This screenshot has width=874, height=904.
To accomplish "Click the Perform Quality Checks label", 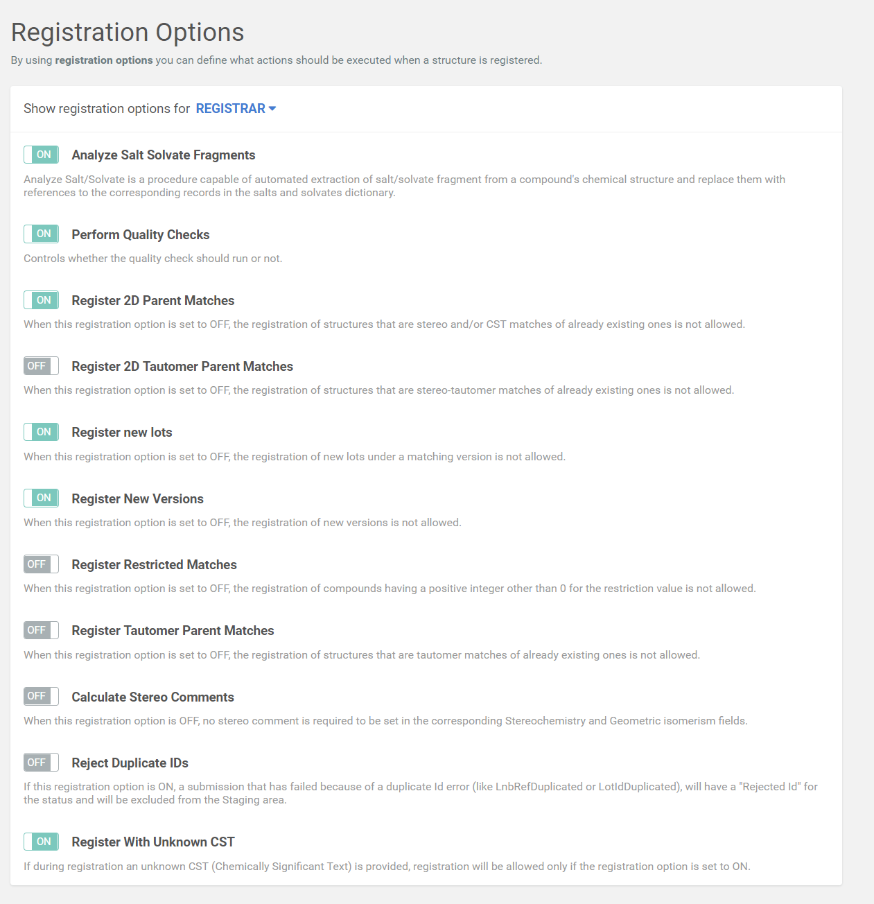I will click(x=140, y=234).
